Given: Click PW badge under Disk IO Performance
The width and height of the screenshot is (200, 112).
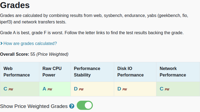Looking at the screenshot, I should (125, 89).
